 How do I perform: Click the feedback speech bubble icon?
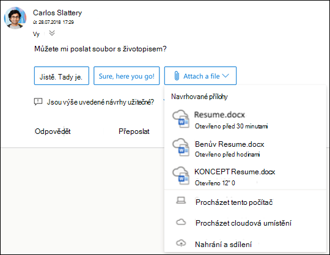[38, 102]
